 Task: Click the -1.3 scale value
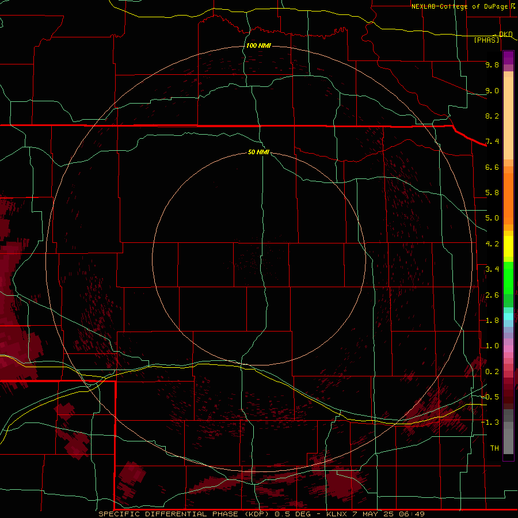pyautogui.click(x=490, y=422)
